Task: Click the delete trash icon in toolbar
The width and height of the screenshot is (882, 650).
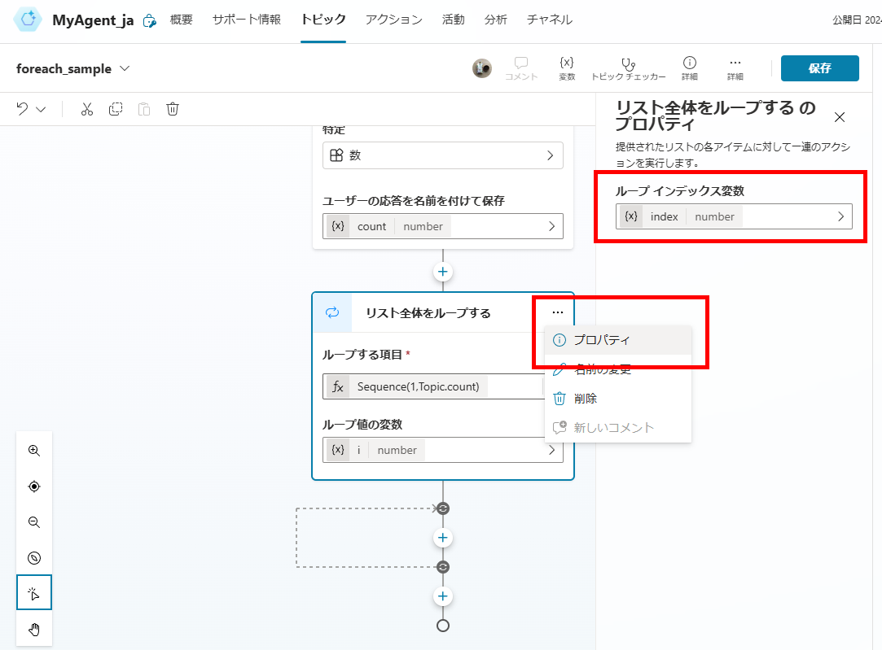Action: click(173, 109)
